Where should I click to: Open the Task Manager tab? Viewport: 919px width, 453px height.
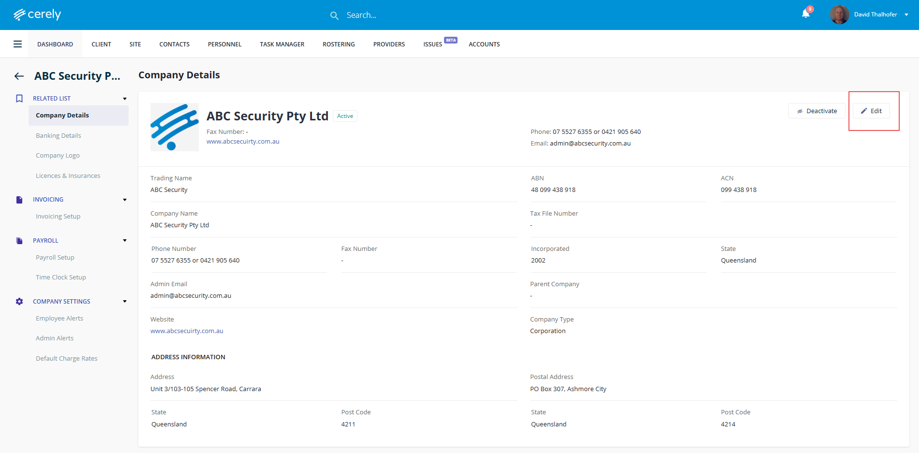pos(282,44)
